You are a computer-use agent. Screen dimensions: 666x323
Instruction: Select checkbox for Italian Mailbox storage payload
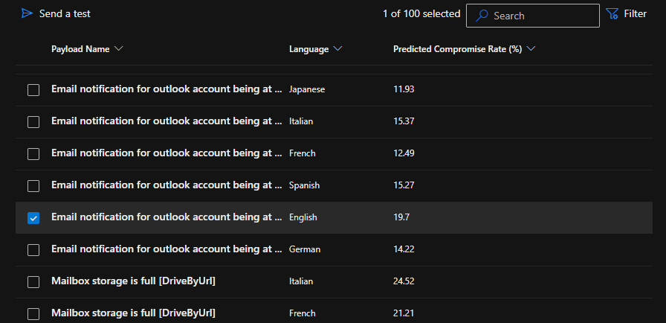click(x=33, y=281)
